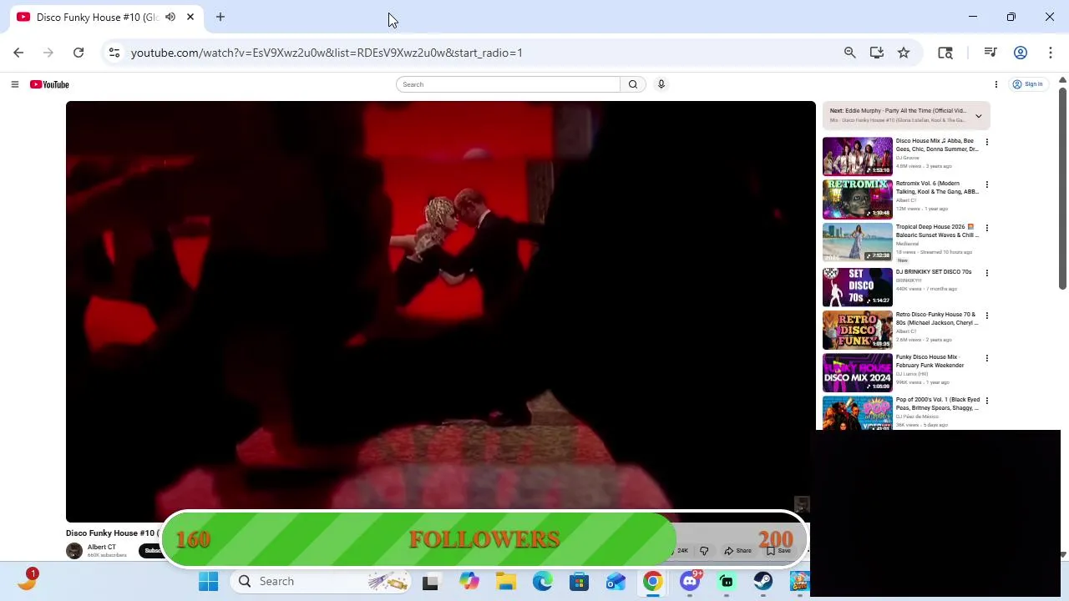
Task: Save the video to a playlist
Action: click(x=778, y=551)
